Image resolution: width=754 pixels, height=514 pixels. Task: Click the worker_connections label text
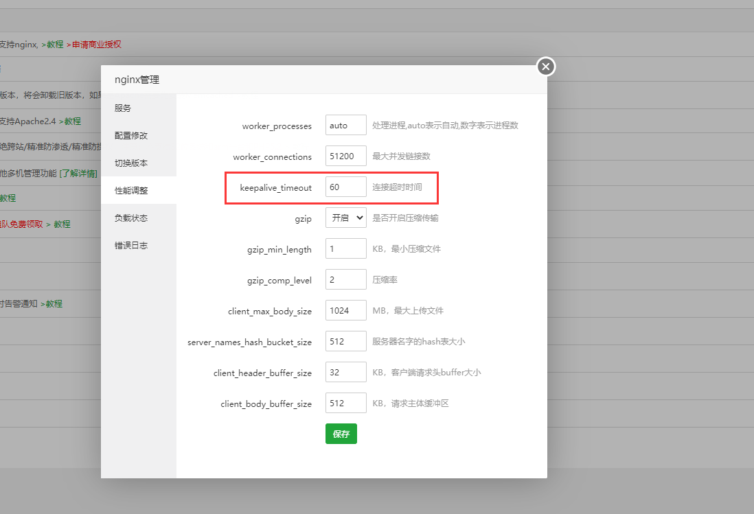[272, 156]
